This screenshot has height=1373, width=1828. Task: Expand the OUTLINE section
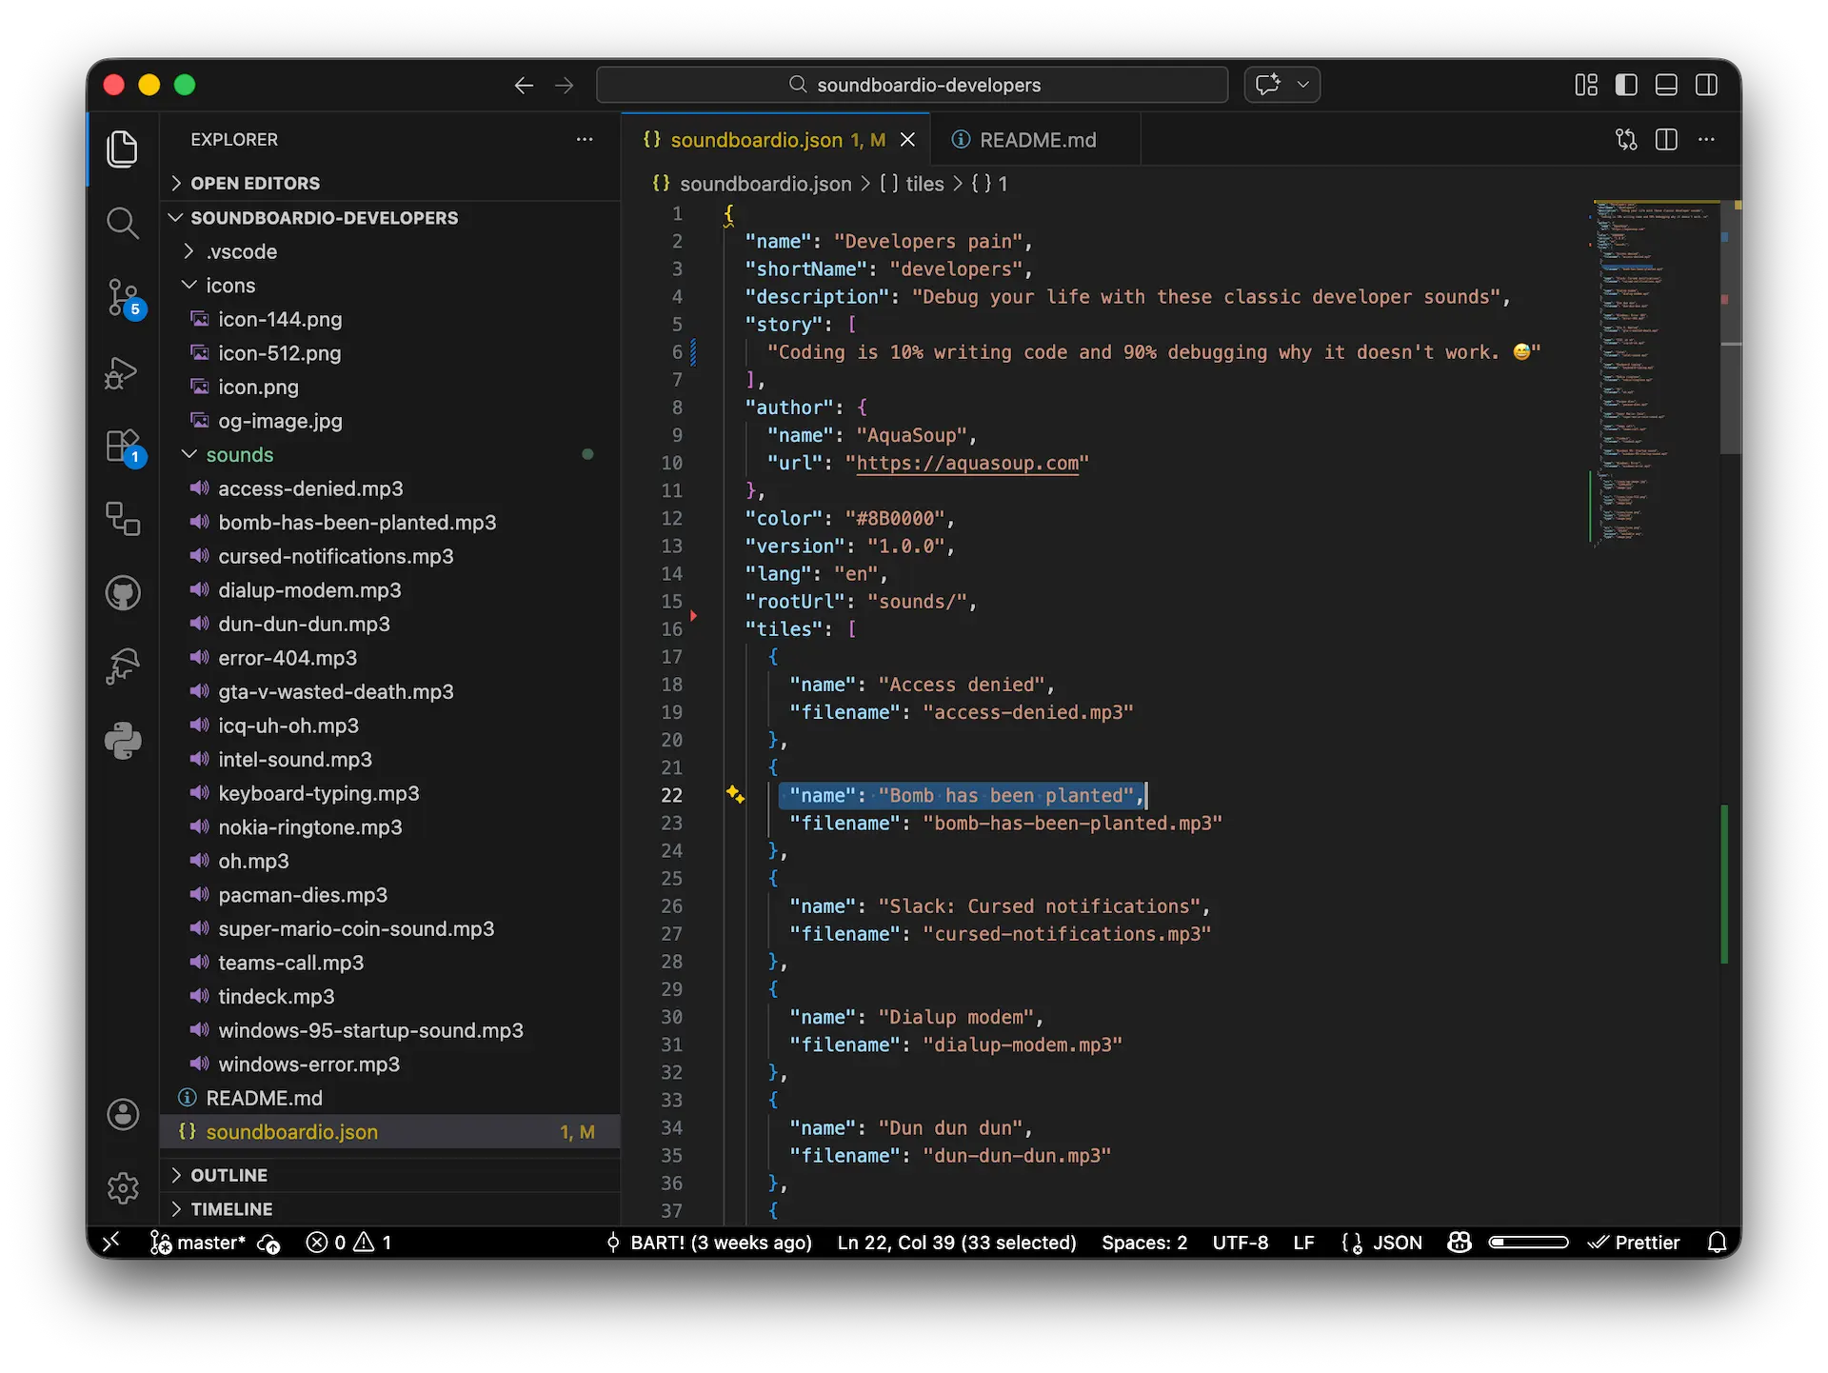click(x=228, y=1175)
